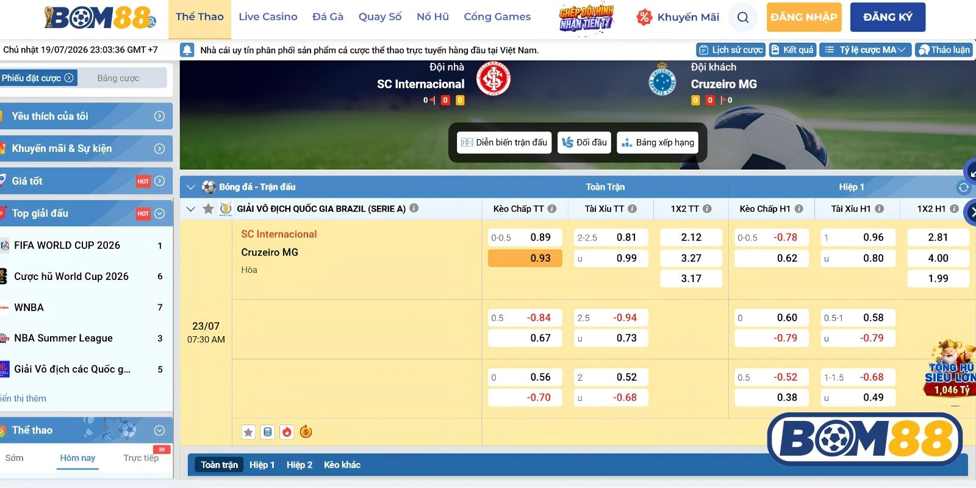The image size is (976, 488).
Task: Expand Yêu thích của tôi panel
Action: 159,116
